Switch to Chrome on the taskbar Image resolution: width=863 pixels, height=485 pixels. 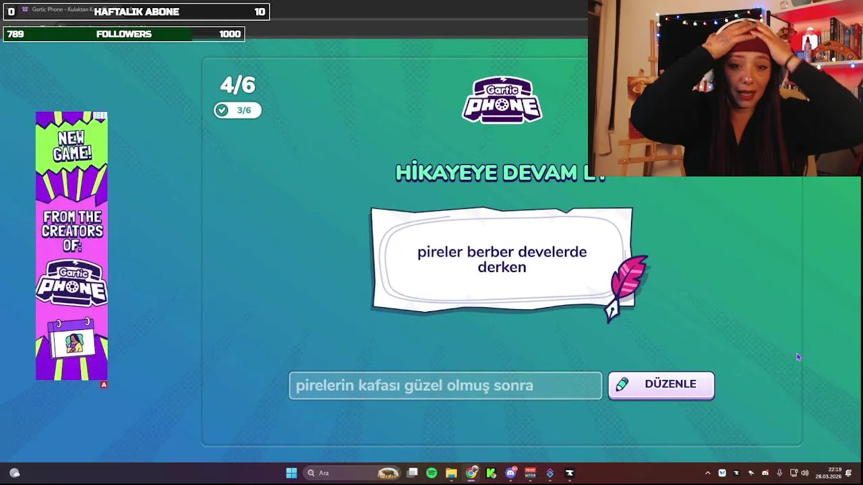coord(471,473)
